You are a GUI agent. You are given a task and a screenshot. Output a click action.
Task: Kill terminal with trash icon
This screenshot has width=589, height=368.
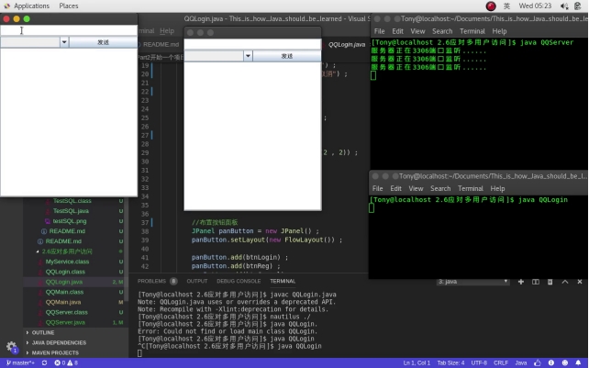[x=550, y=282]
